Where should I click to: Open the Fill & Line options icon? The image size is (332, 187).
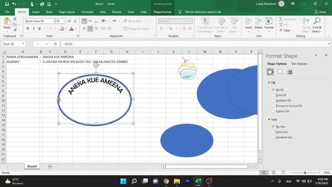(270, 72)
